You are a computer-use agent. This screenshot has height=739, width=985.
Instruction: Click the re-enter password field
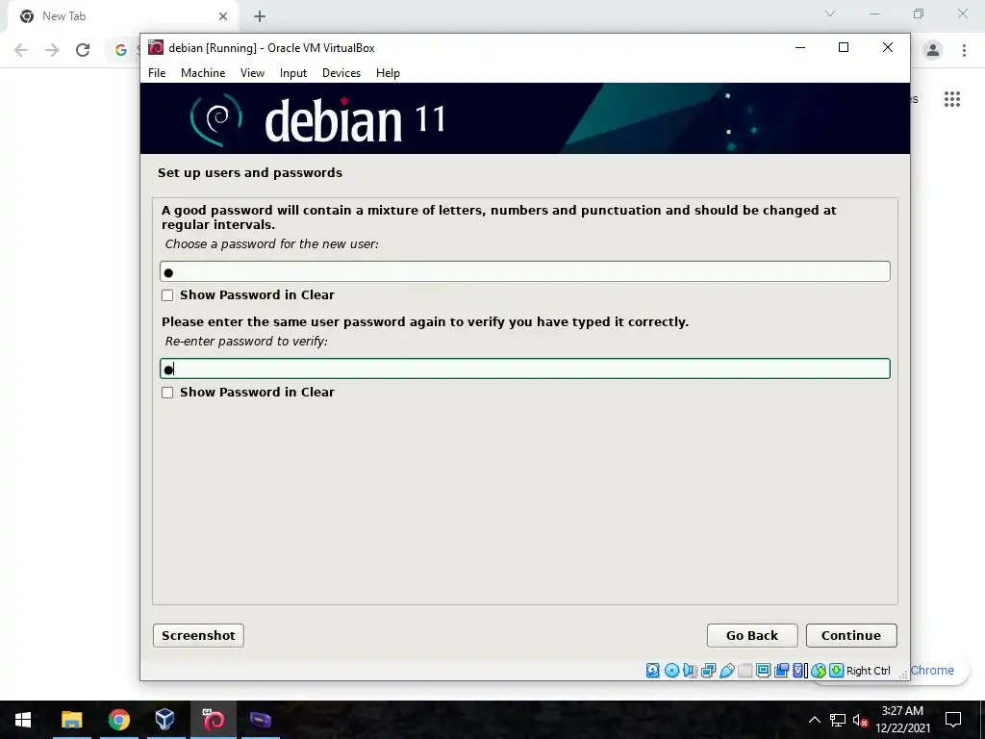pyautogui.click(x=525, y=369)
